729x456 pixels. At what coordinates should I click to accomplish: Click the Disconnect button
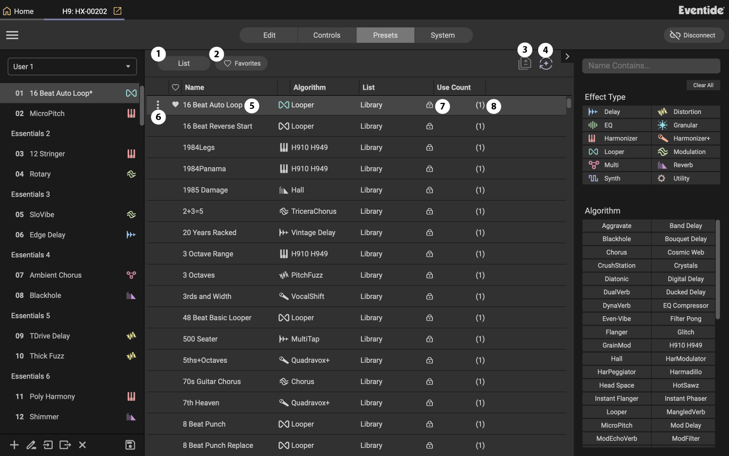[694, 35]
